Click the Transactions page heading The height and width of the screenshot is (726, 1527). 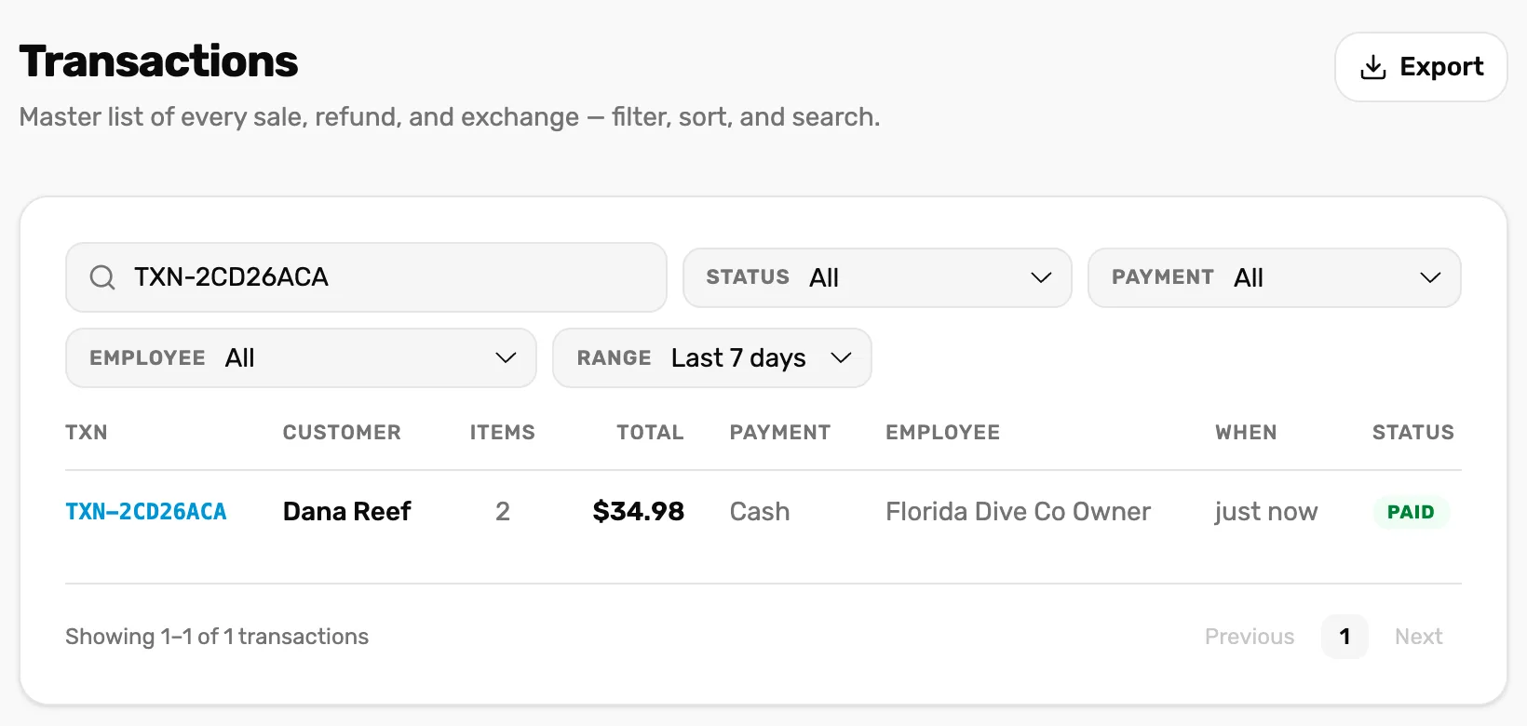click(x=158, y=61)
